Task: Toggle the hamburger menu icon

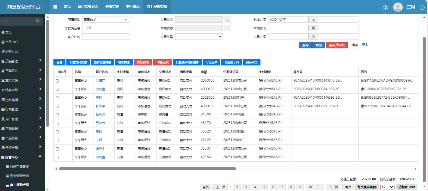Action: pos(55,7)
